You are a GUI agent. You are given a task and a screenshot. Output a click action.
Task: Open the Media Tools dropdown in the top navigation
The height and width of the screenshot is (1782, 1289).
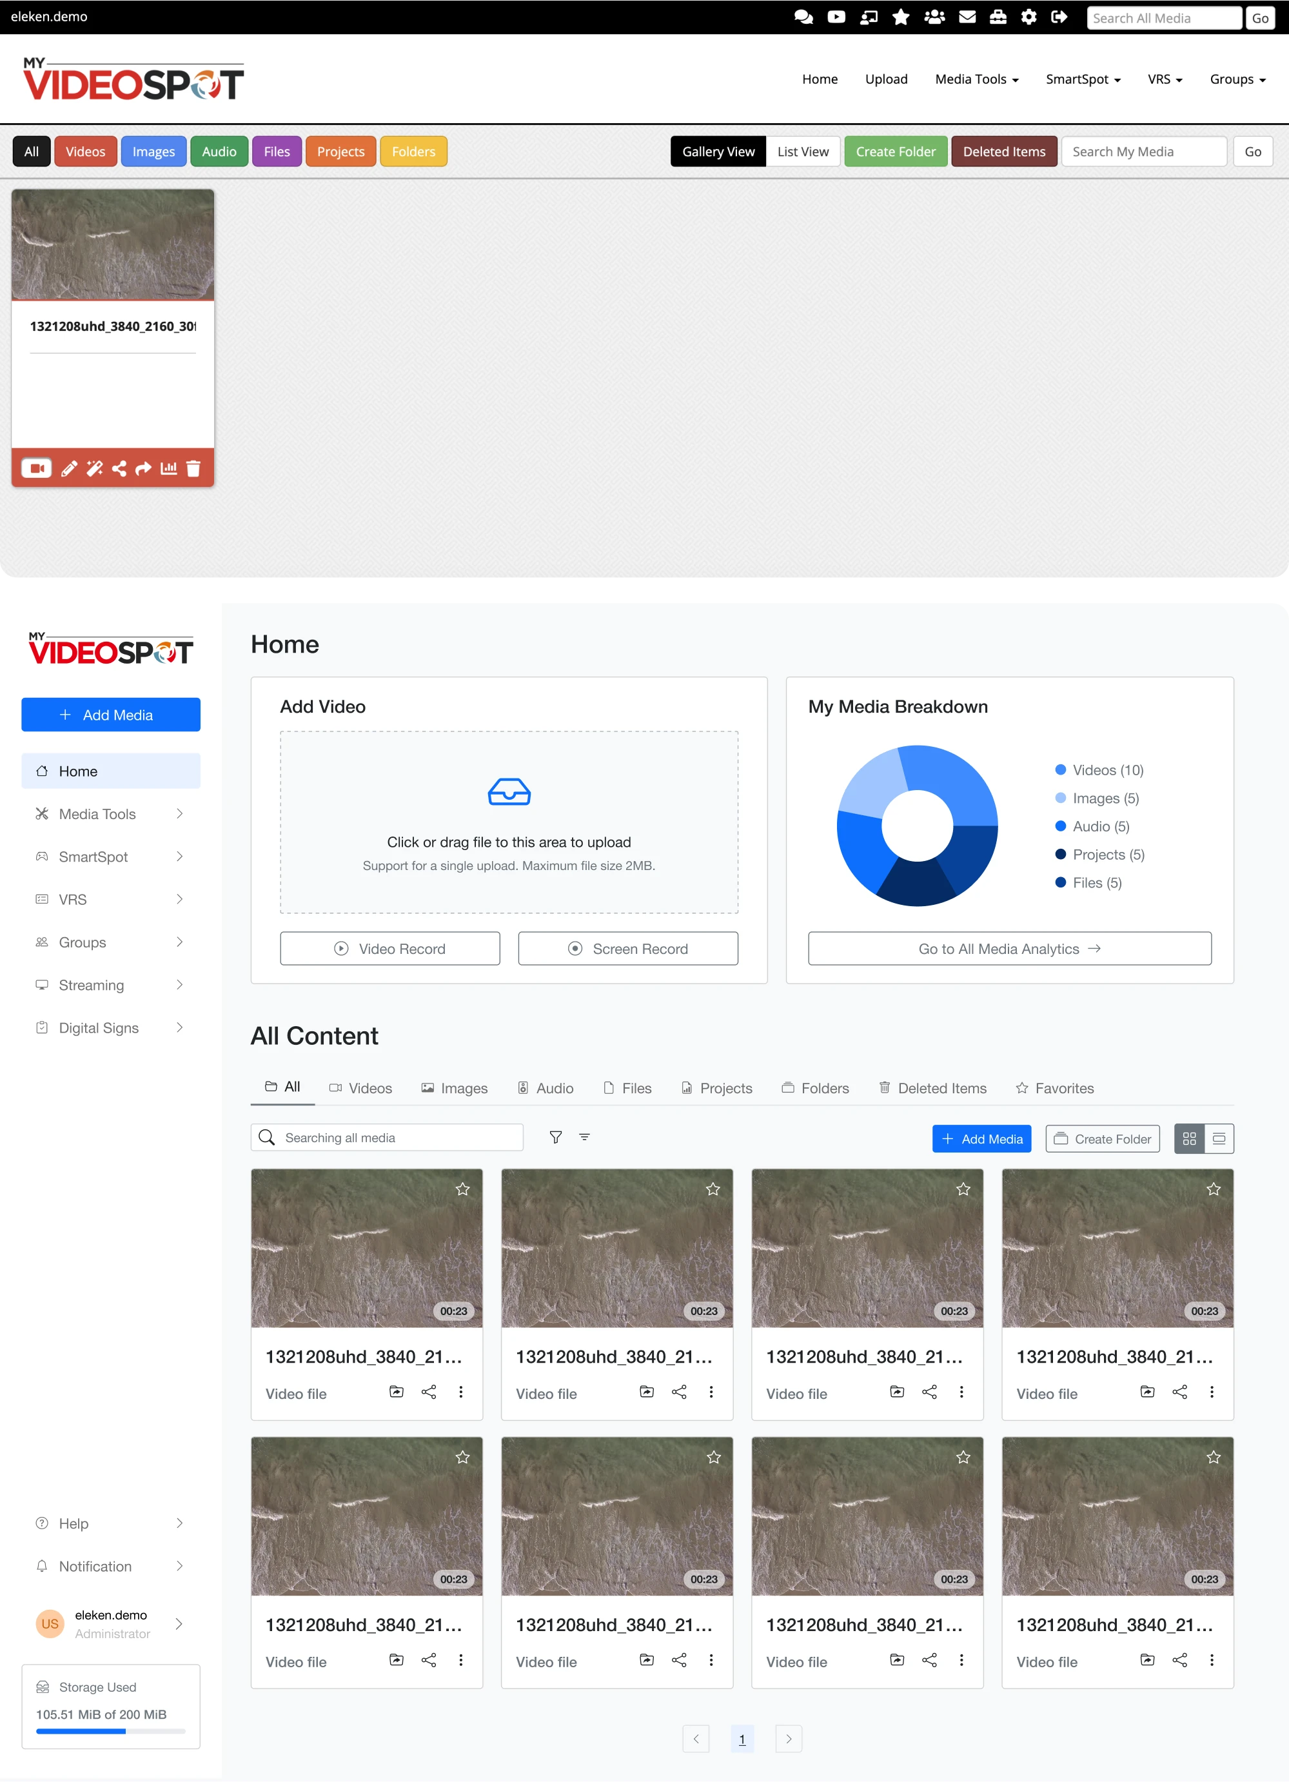(976, 79)
